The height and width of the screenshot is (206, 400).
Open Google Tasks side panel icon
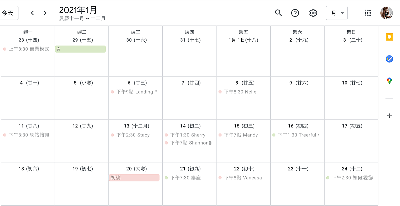click(389, 59)
